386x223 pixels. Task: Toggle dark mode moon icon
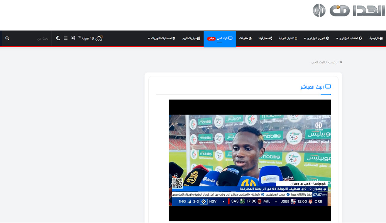pyautogui.click(x=58, y=38)
